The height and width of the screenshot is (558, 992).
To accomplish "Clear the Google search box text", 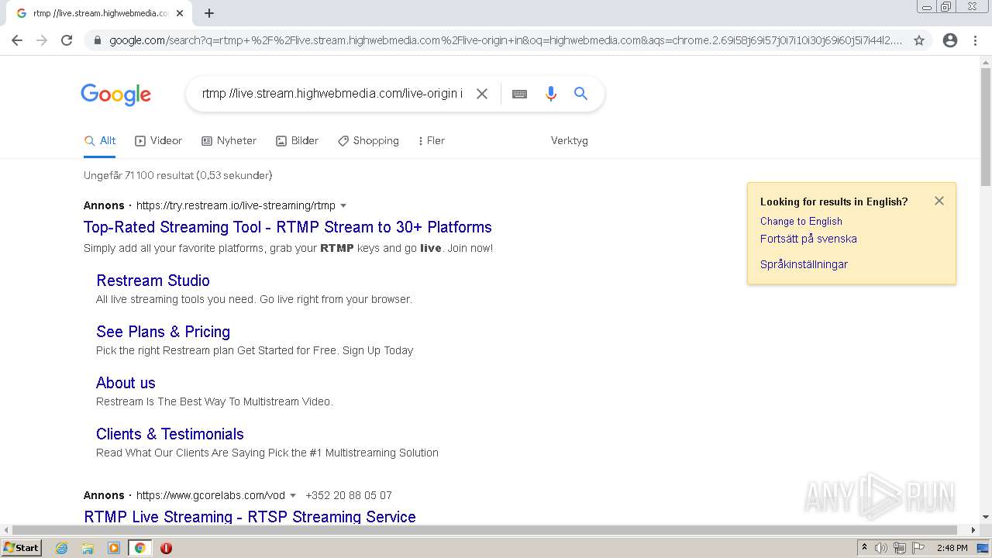I will pyautogui.click(x=482, y=94).
